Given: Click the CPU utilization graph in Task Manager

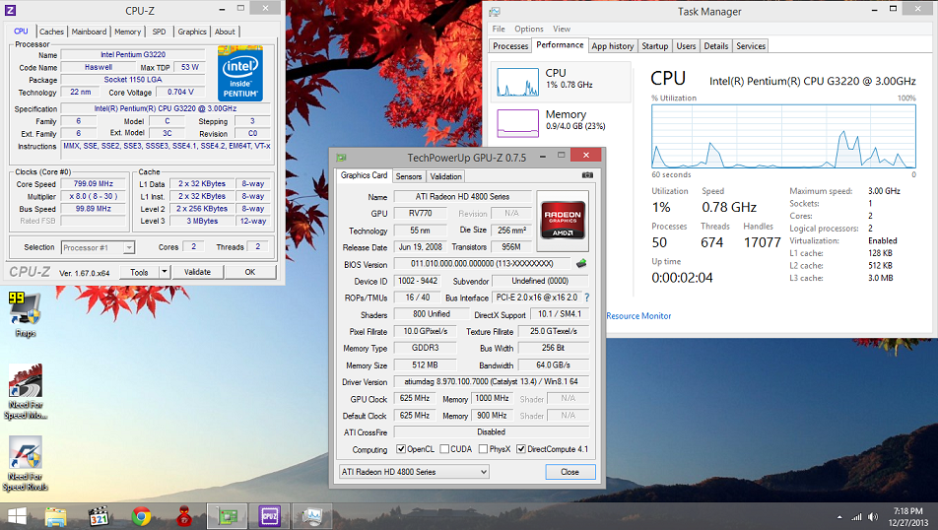Looking at the screenshot, I should click(x=783, y=136).
